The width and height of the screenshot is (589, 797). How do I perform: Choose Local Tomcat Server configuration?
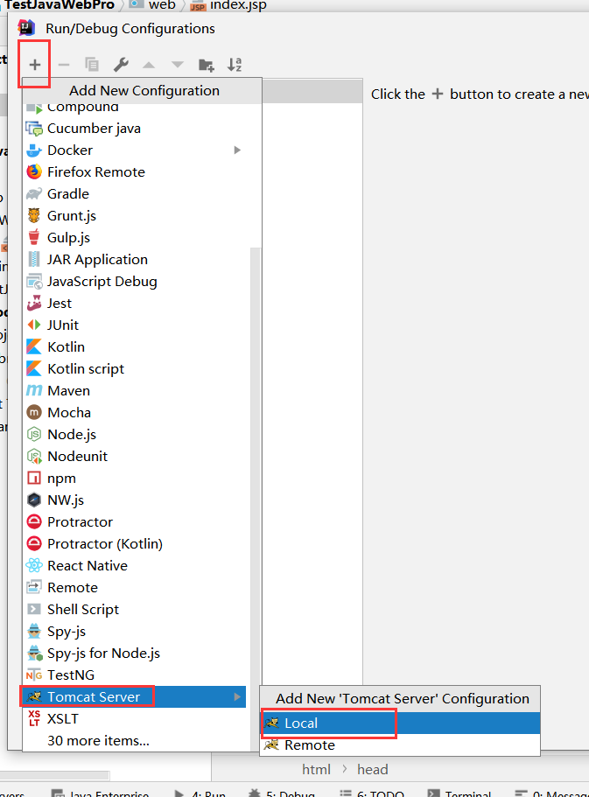(400, 724)
